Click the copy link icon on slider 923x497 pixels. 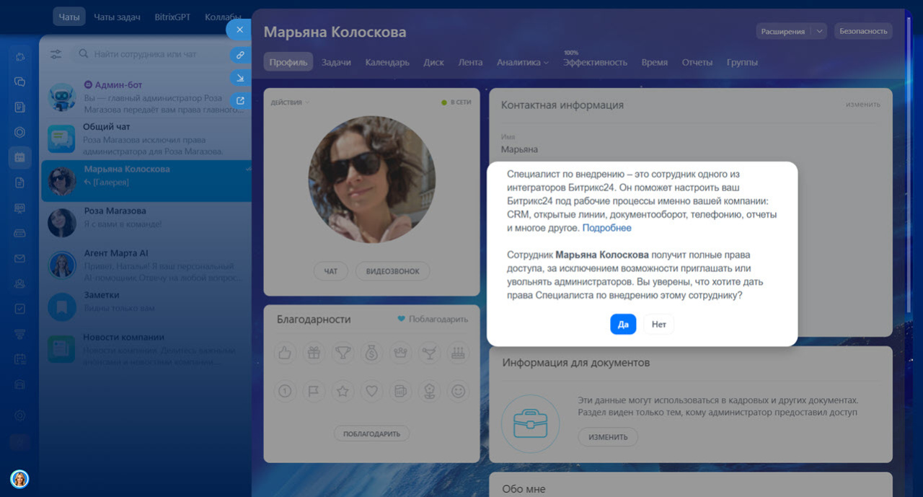[x=239, y=55]
